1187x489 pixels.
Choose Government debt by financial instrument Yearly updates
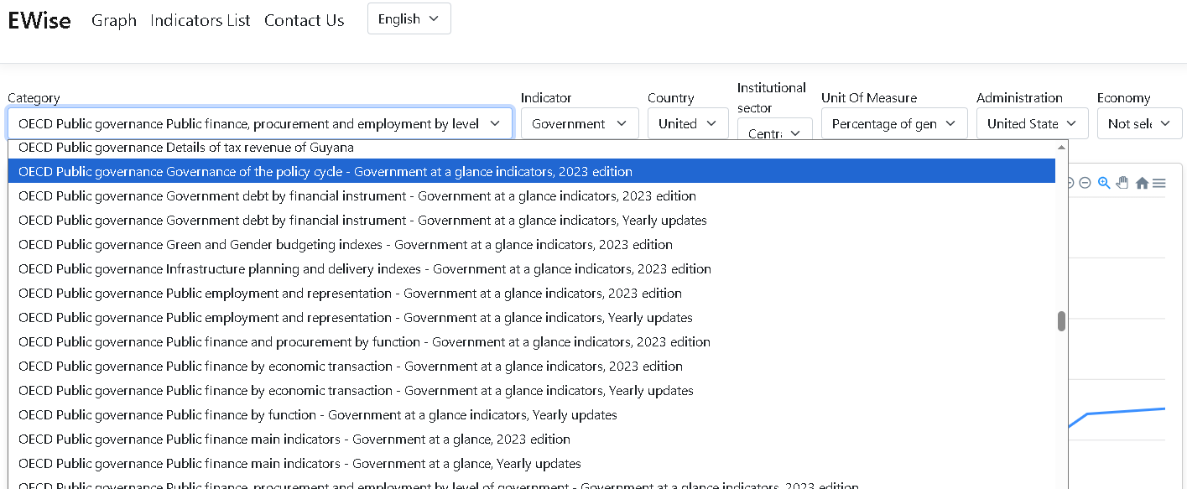tap(532, 220)
